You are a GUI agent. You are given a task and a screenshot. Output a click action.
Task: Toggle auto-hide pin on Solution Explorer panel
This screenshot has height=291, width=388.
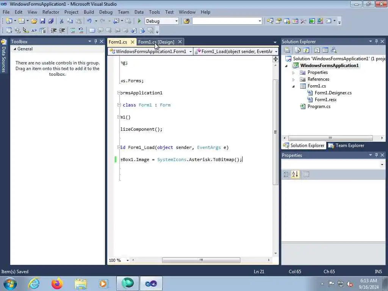coord(376,41)
